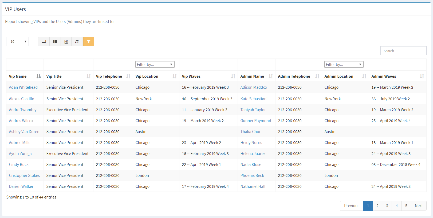Click '36 -- July 2019 Week 2' cell
This screenshot has width=433, height=218.
tap(391, 99)
